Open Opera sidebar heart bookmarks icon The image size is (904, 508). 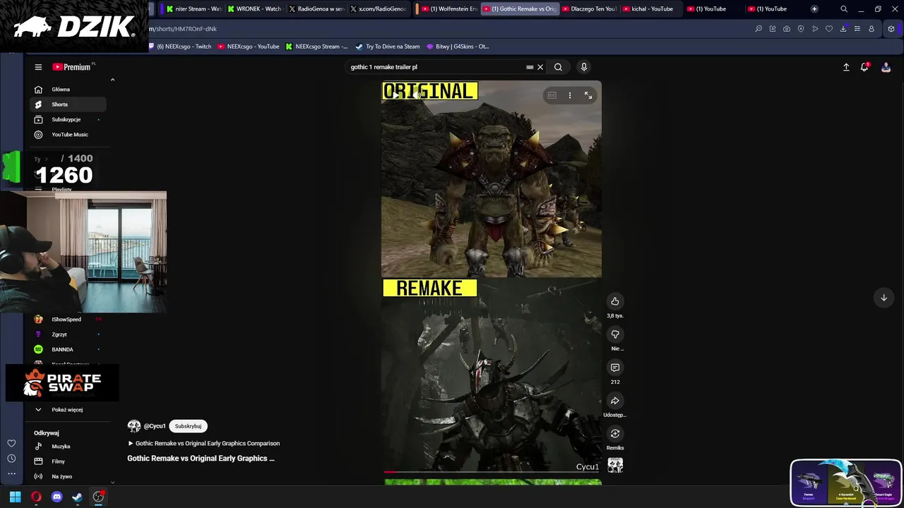(11, 443)
